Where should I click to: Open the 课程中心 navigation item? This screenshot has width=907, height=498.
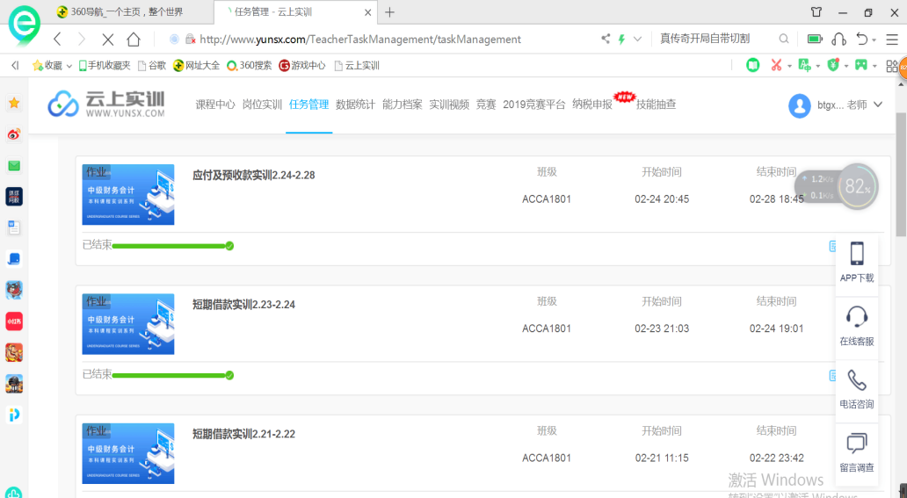(214, 105)
